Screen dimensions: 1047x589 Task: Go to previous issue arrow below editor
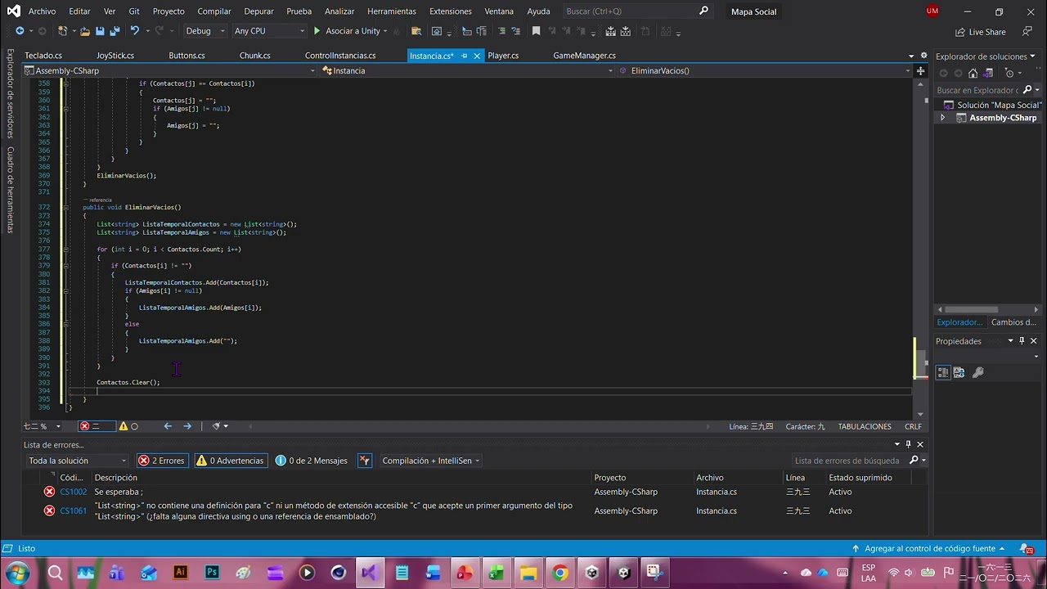168,426
